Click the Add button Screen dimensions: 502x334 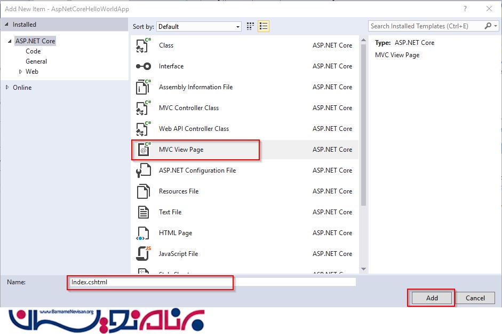(432, 298)
